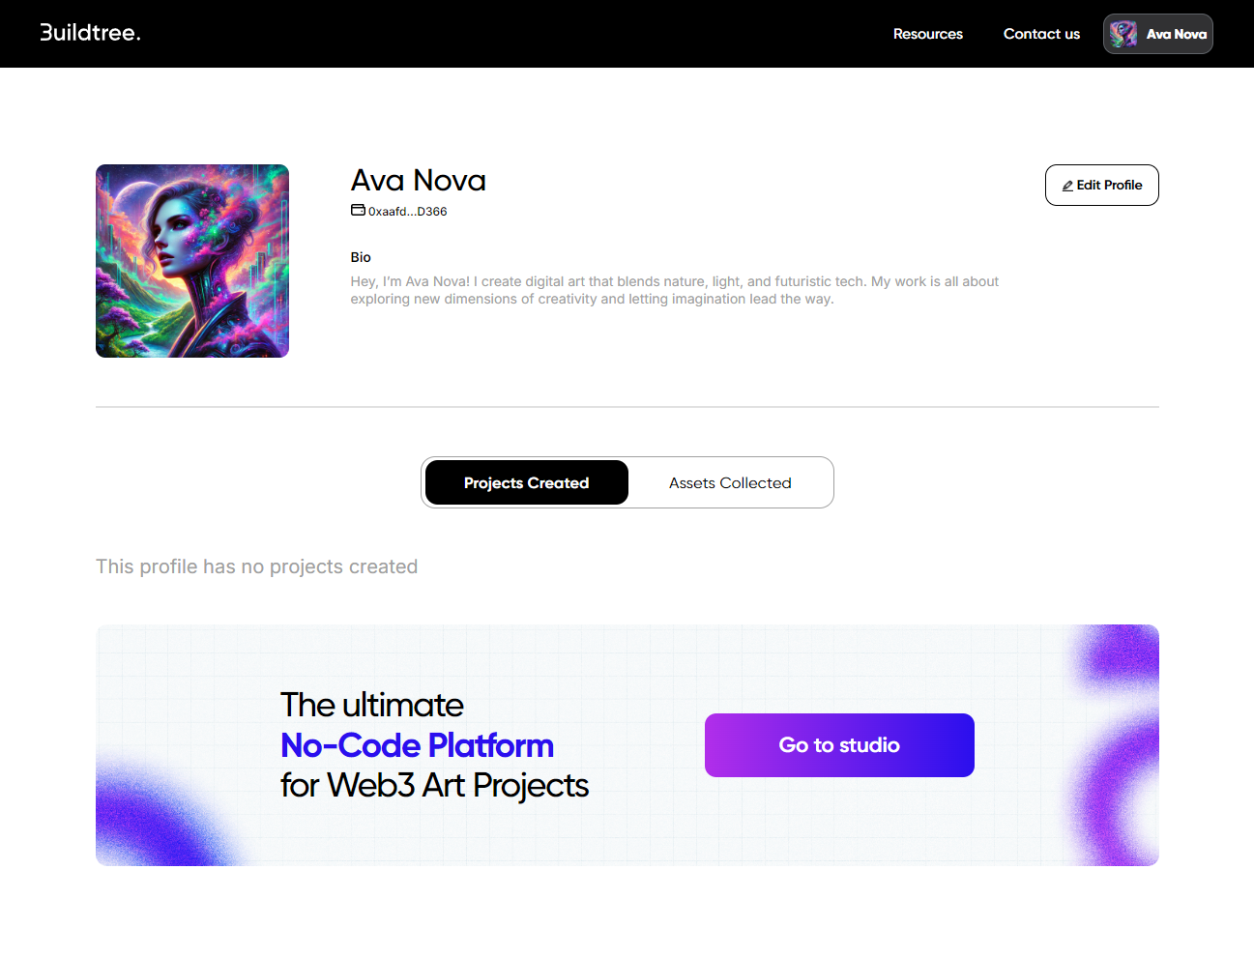Switch to the Projects Created tab
Screen dimensions: 1254x957
click(x=526, y=482)
